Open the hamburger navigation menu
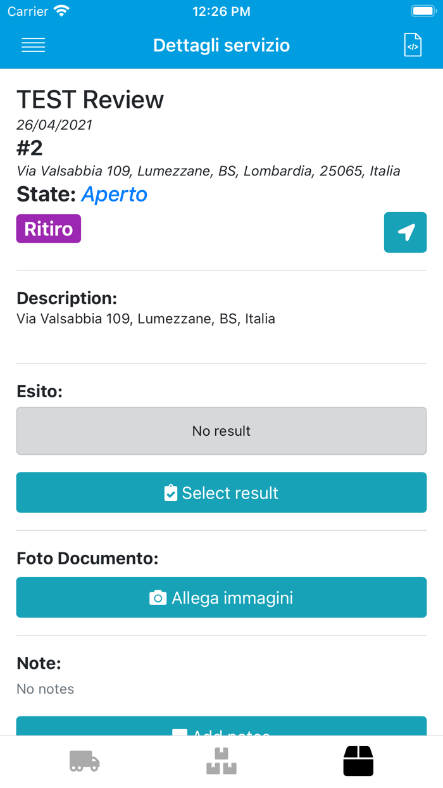This screenshot has width=443, height=788. tap(33, 45)
